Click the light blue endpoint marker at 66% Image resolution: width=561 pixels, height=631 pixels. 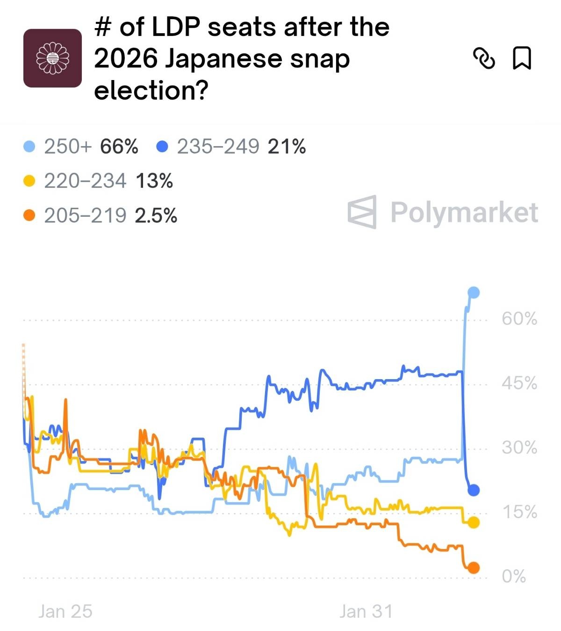coord(474,293)
